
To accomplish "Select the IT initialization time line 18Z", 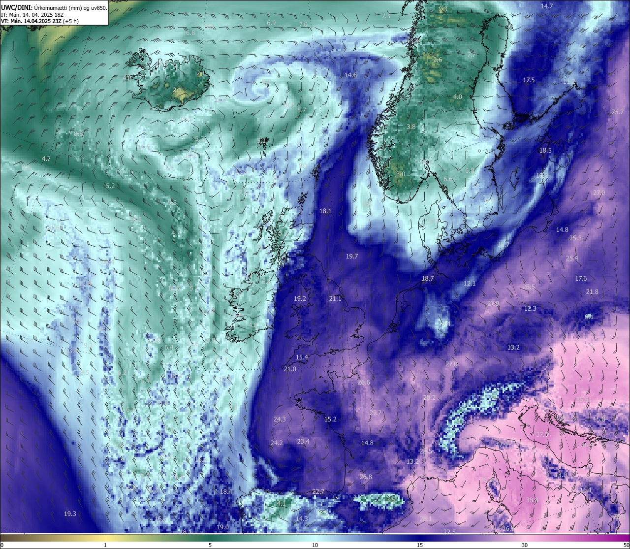I will click(x=33, y=14).
